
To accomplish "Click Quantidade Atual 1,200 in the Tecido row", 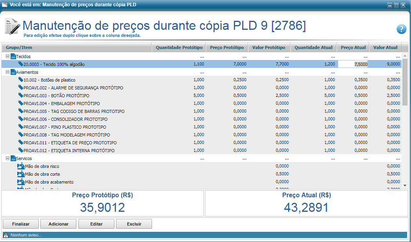I will 330,64.
